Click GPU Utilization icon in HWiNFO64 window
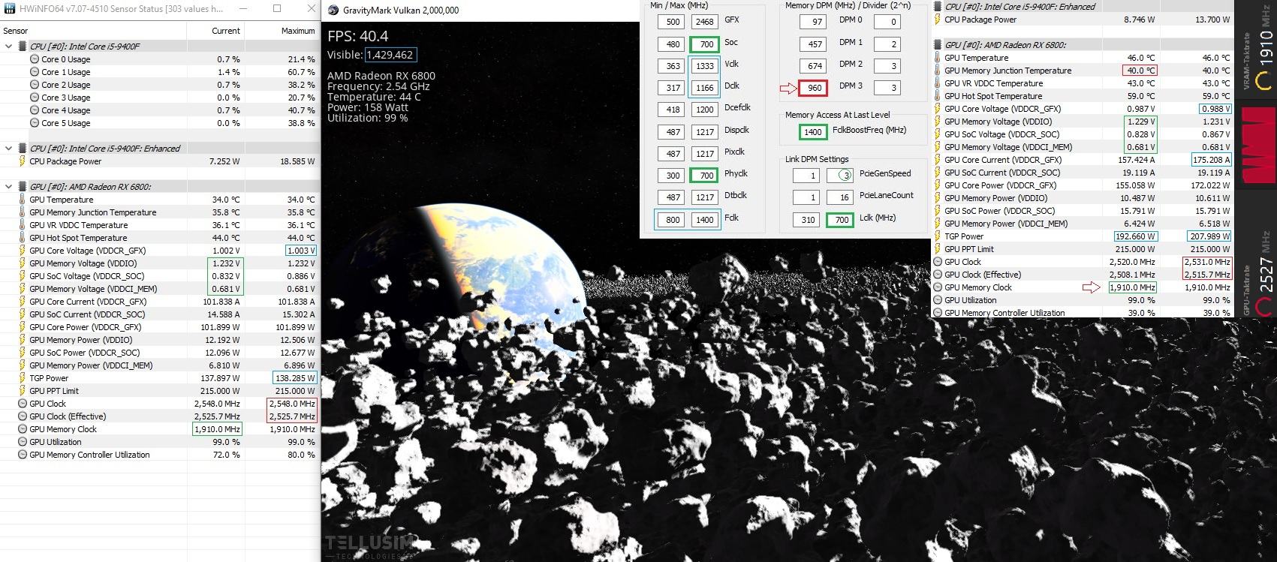 click(x=23, y=442)
